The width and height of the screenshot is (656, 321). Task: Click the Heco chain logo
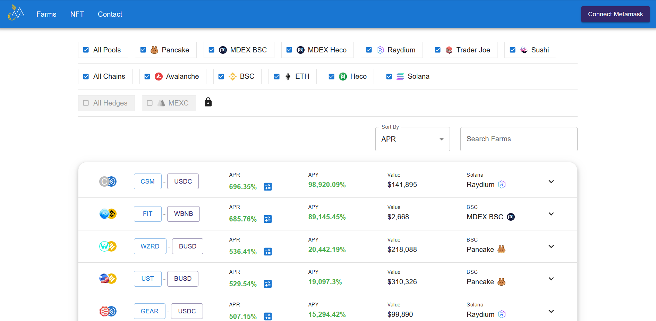[x=343, y=76]
